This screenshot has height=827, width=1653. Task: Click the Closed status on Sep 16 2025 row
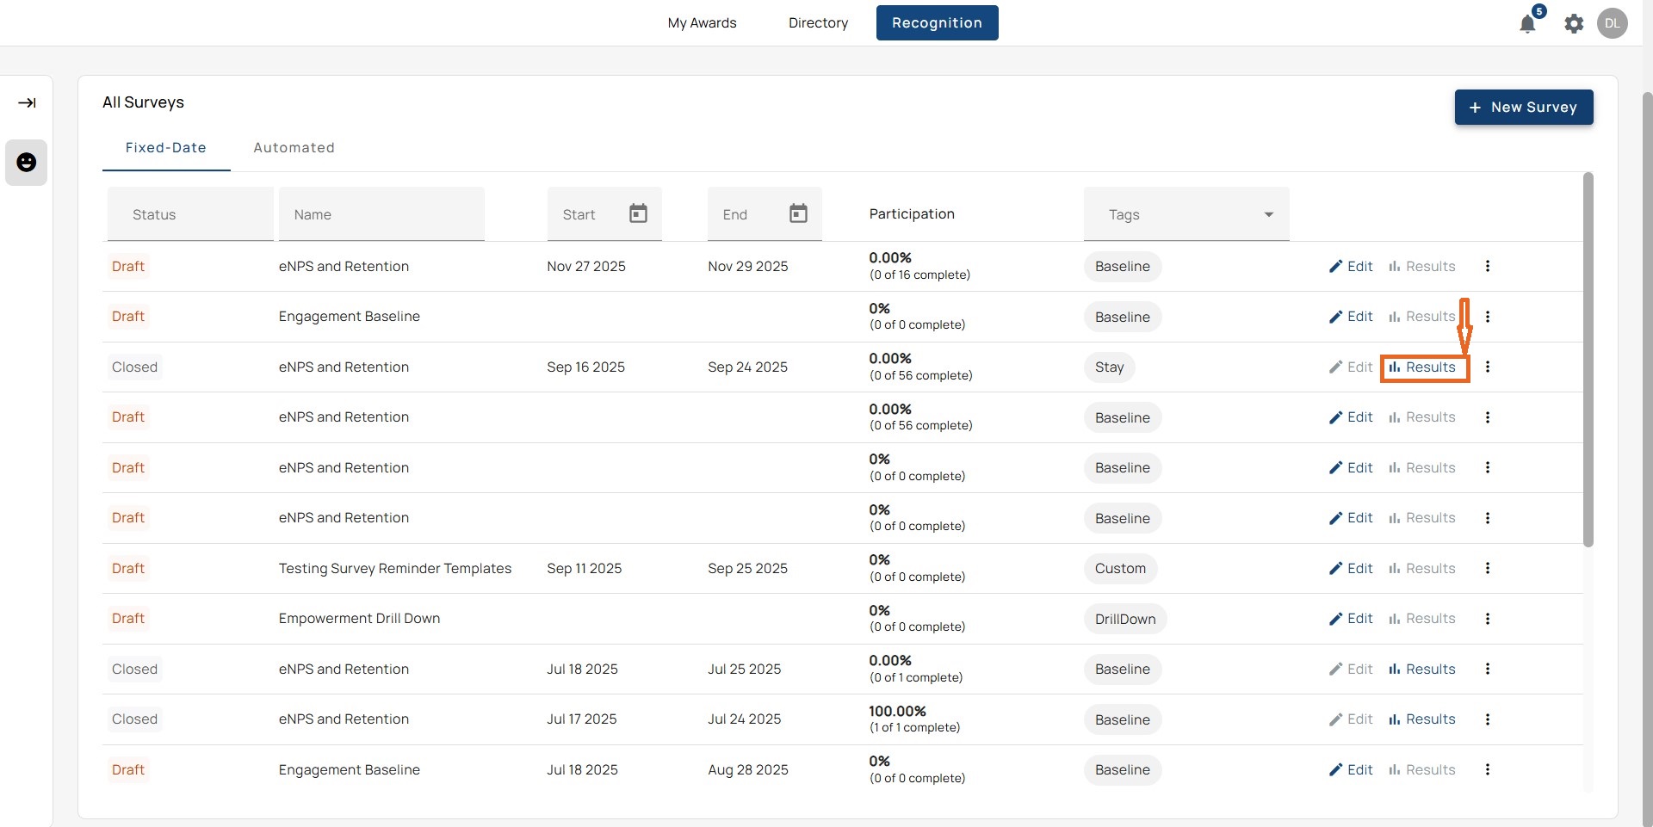pos(134,367)
